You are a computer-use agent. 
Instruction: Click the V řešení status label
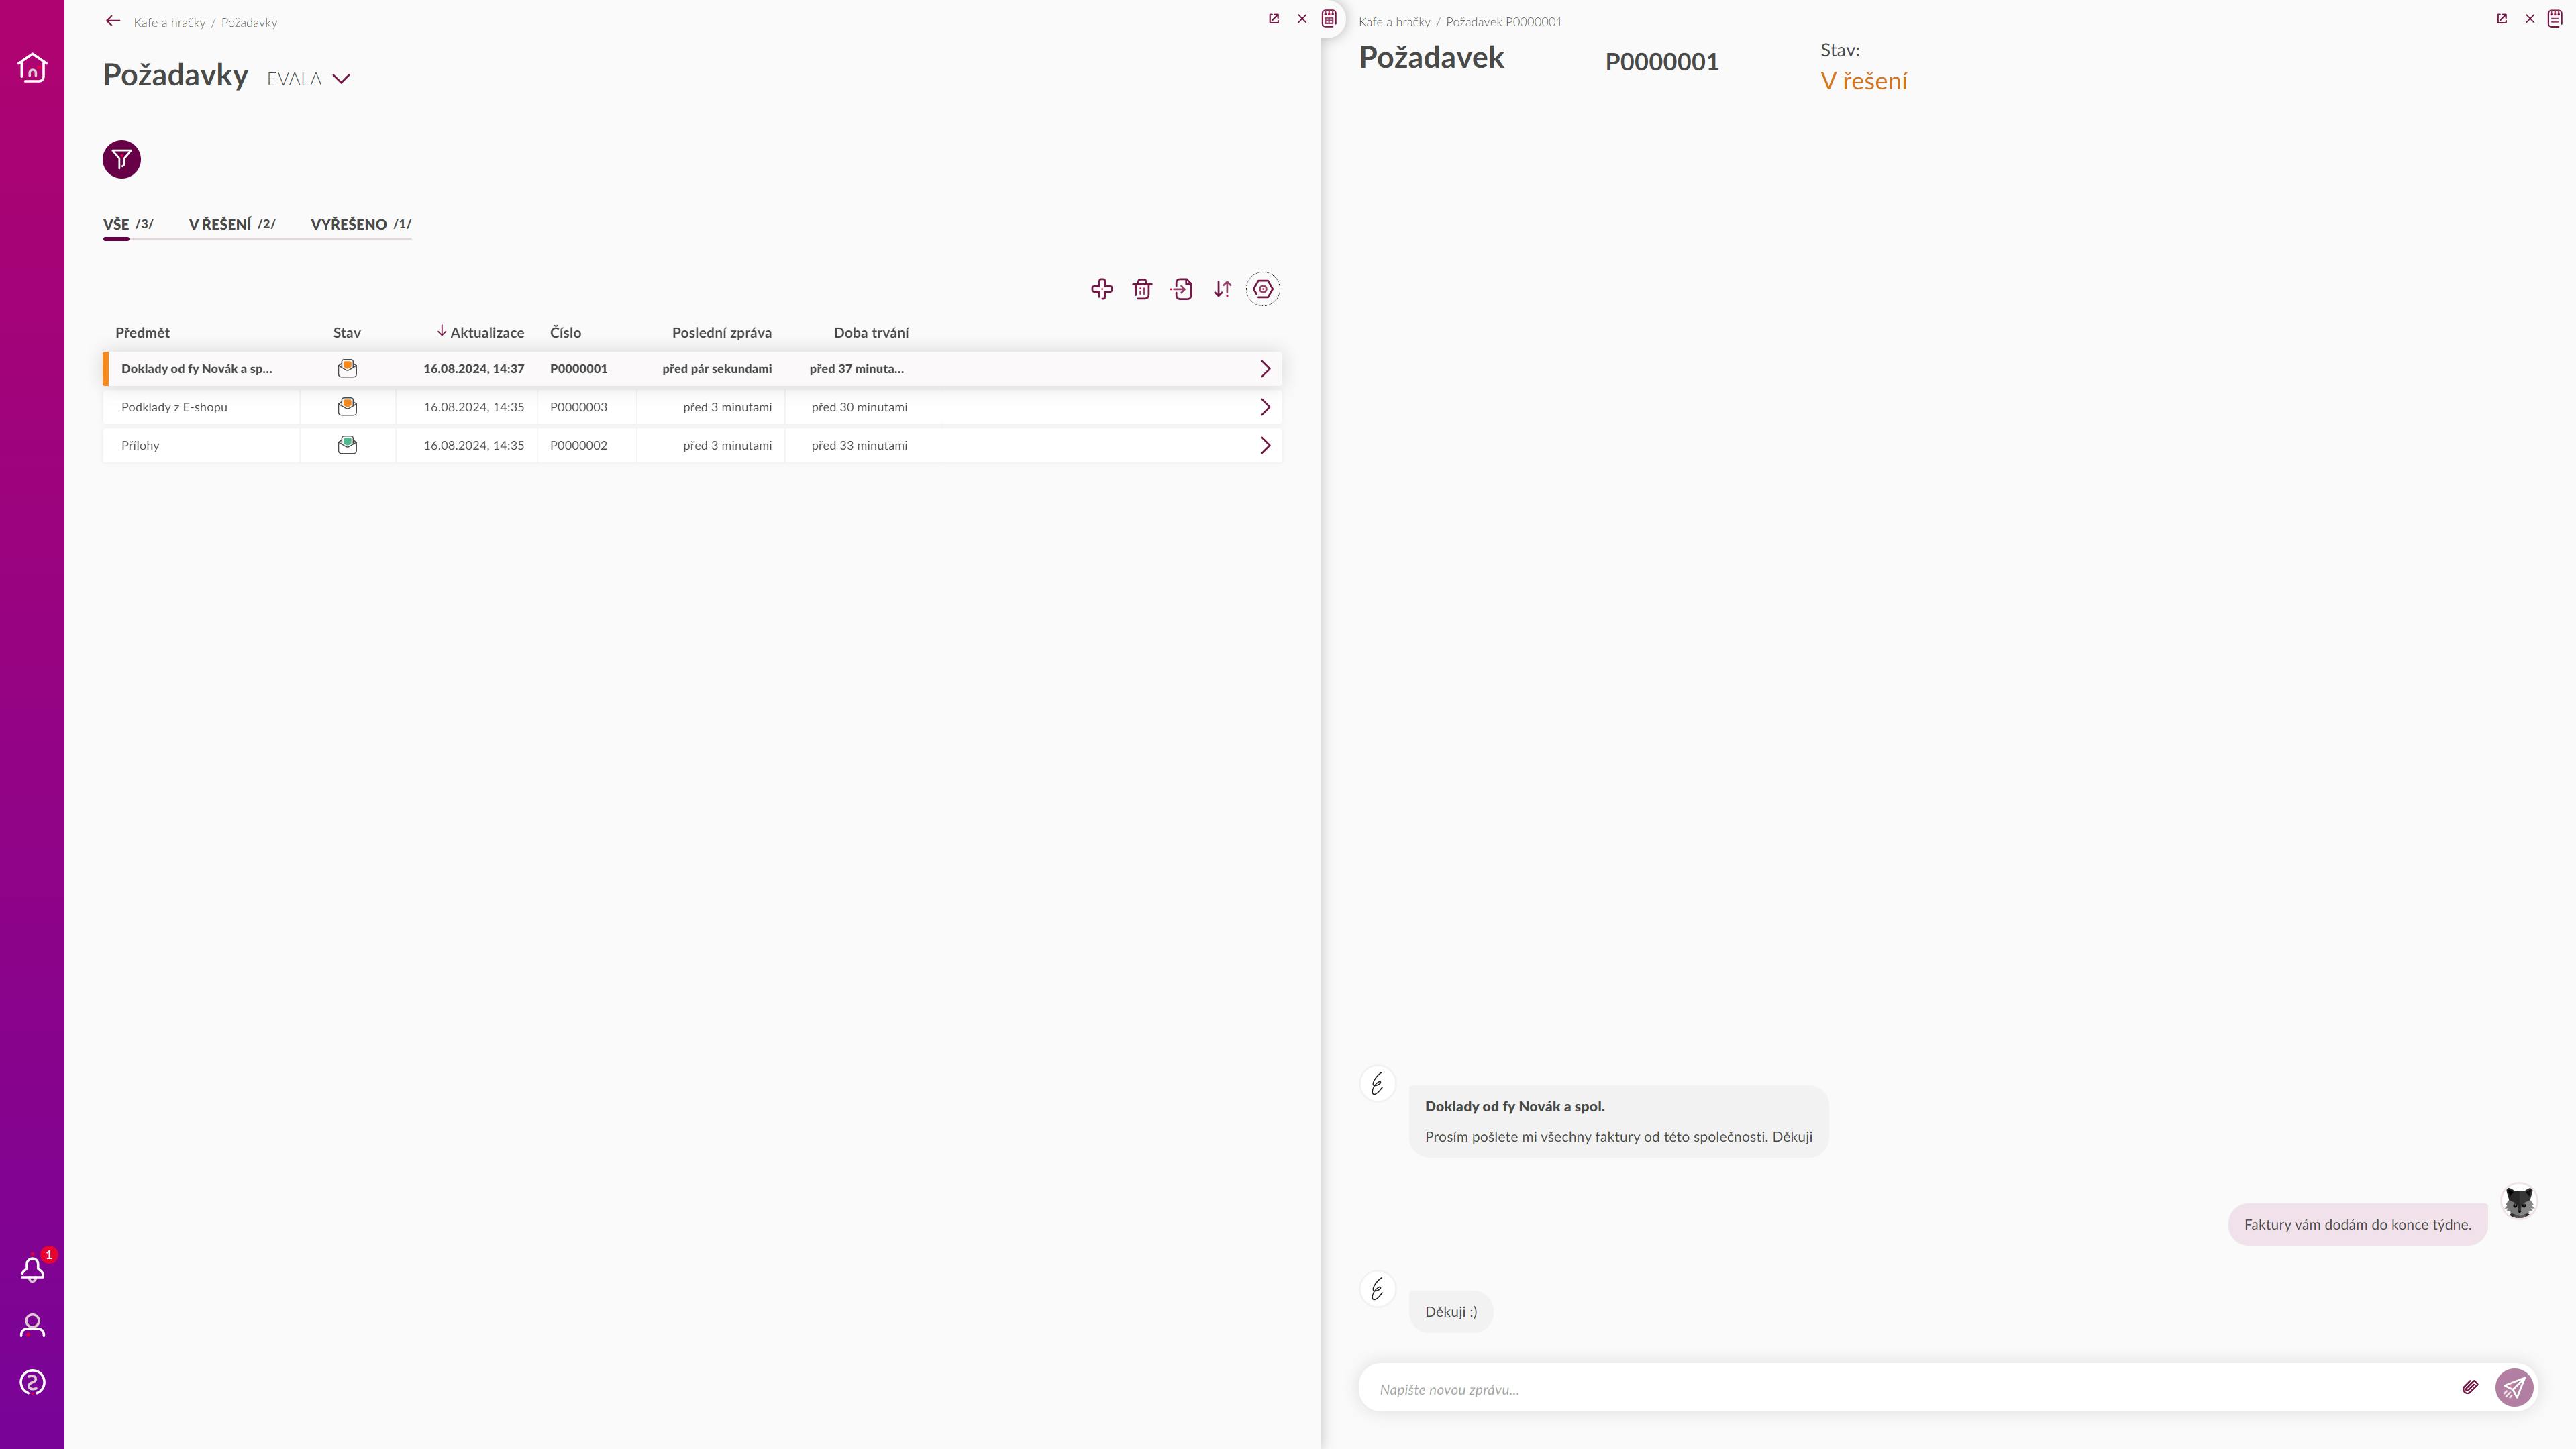[1864, 81]
